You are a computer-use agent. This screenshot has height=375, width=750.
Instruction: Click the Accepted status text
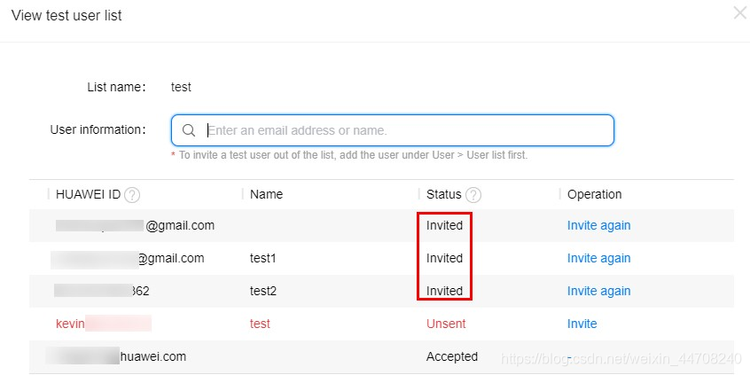(452, 356)
